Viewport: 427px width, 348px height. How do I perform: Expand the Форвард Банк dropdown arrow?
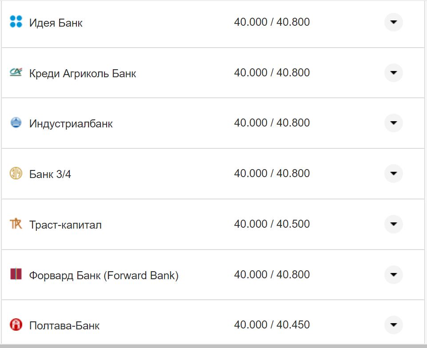(x=393, y=275)
